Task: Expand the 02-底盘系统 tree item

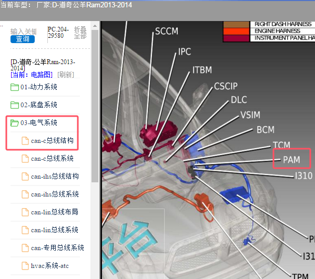Action: [39, 105]
